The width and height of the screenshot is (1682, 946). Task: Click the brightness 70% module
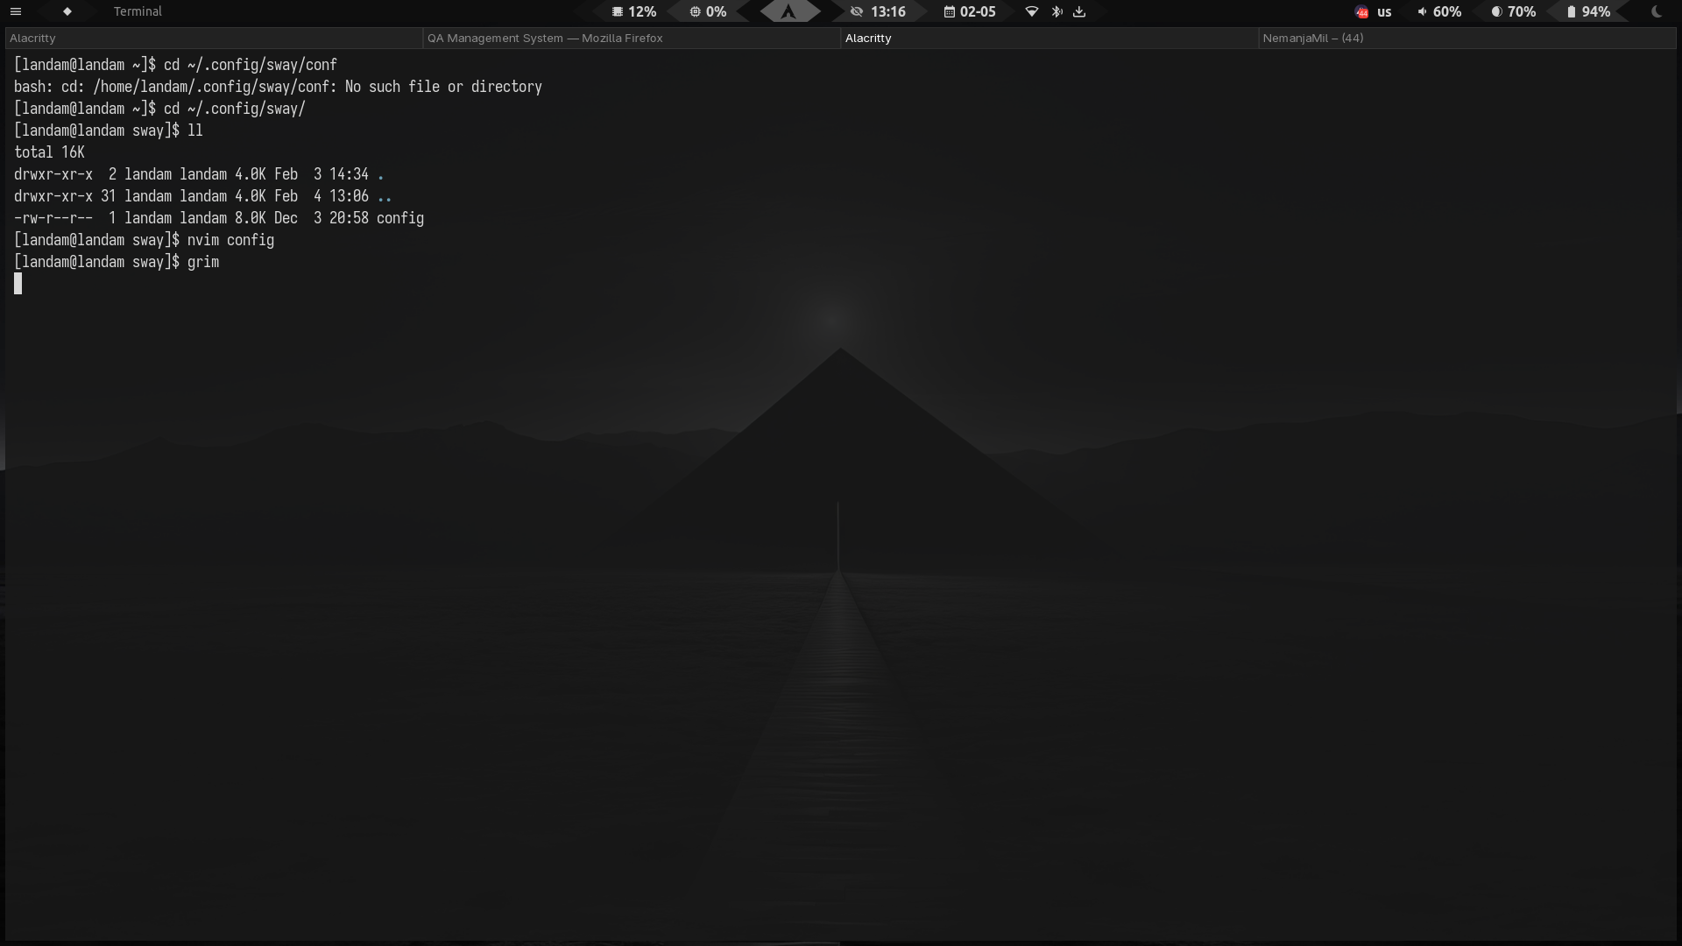pyautogui.click(x=1514, y=11)
